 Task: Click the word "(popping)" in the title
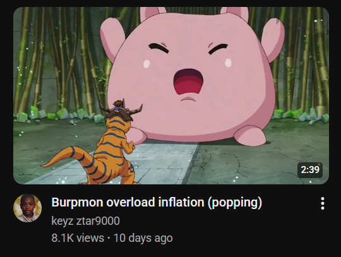click(235, 203)
